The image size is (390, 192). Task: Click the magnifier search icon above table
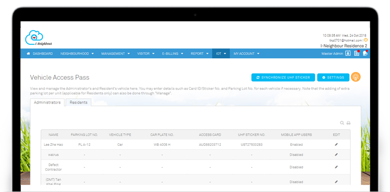pos(342,123)
